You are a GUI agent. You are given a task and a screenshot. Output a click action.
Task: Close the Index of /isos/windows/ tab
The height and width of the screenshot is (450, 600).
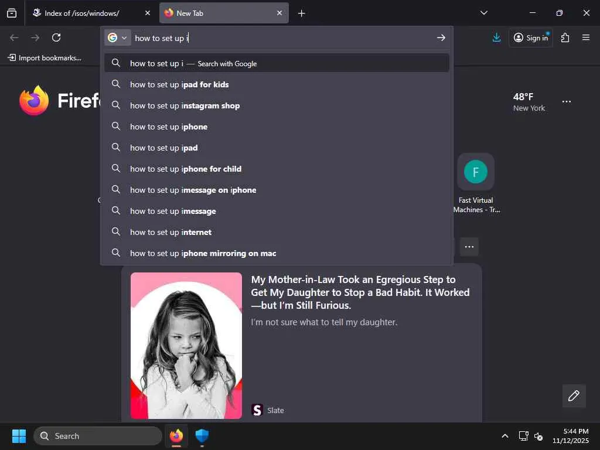(148, 13)
